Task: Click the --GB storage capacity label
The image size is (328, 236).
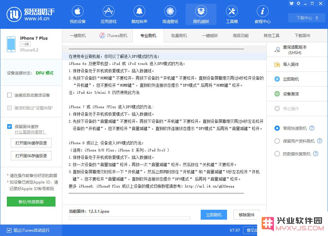Action: pyautogui.click(x=25, y=44)
